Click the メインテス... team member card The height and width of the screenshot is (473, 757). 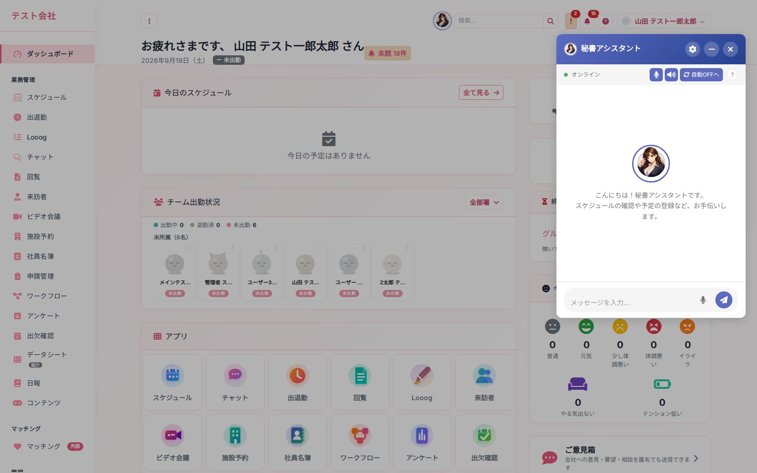point(175,272)
